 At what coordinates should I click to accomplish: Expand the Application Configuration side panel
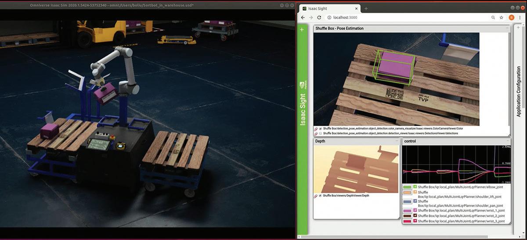coord(519,91)
